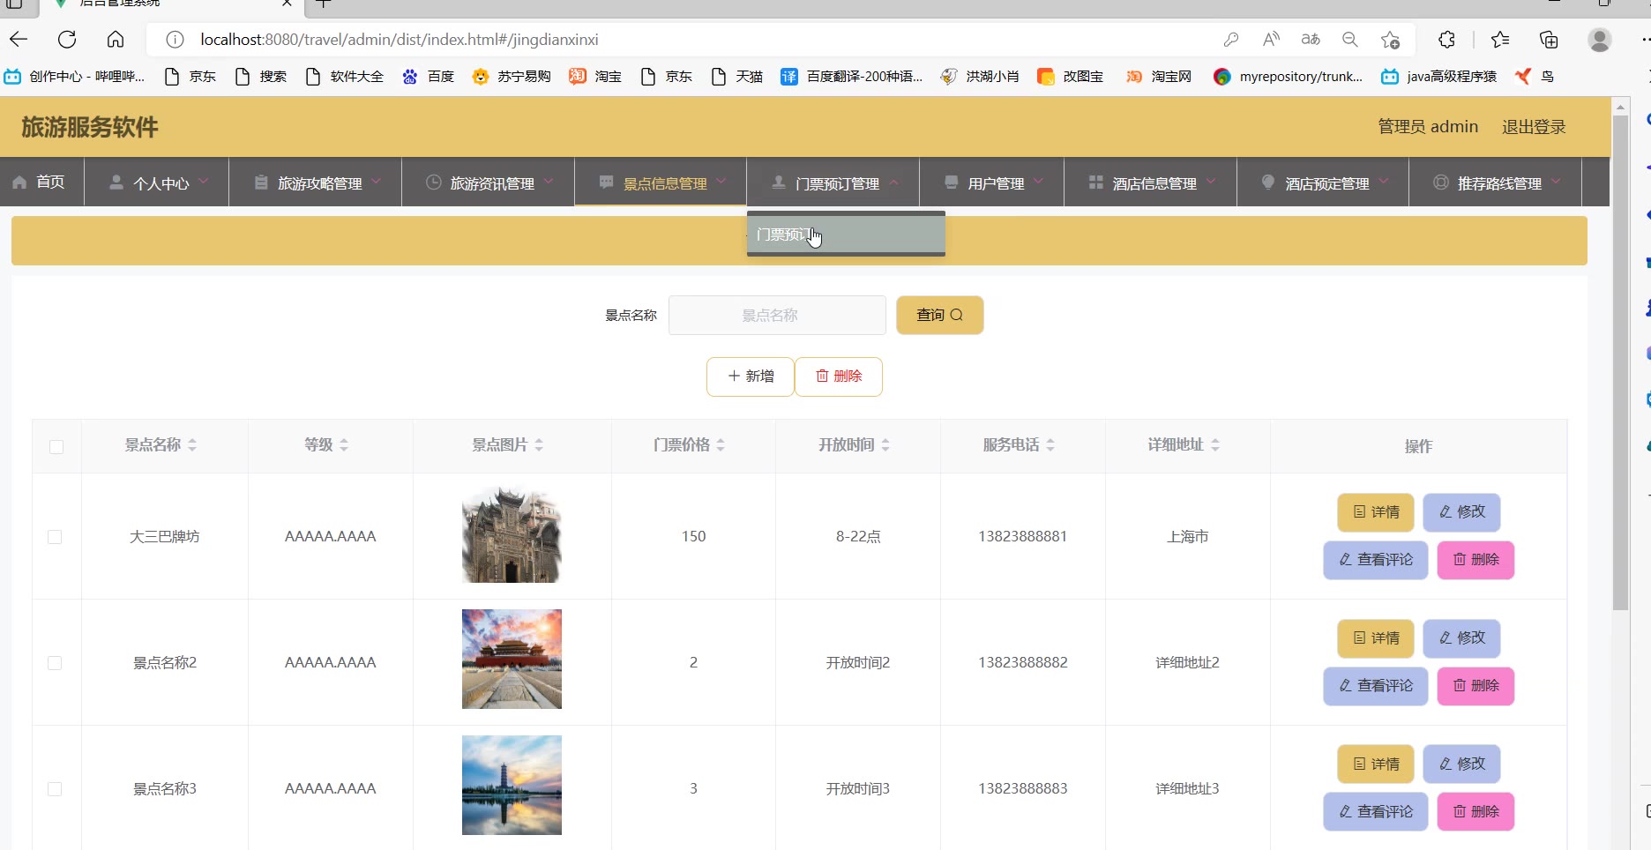Screen dimensions: 1651x850
Task: Click the browser zoom magnifier icon
Action: [x=1349, y=40]
